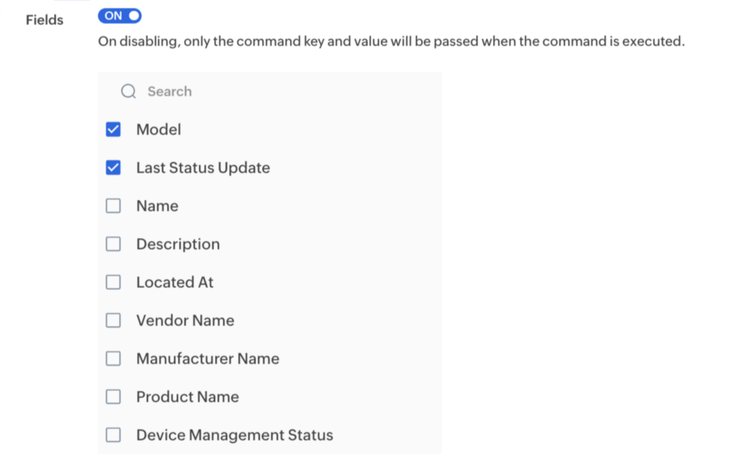Image resolution: width=748 pixels, height=467 pixels.
Task: Check the Manufacturer Name checkbox
Action: click(113, 358)
